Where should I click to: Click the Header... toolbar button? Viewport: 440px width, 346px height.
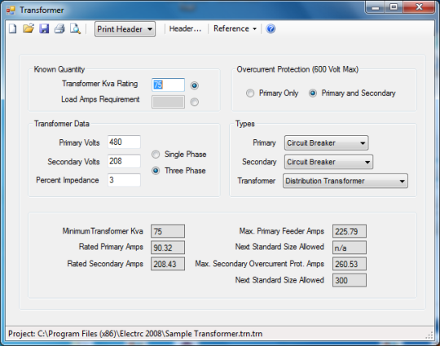tap(185, 28)
